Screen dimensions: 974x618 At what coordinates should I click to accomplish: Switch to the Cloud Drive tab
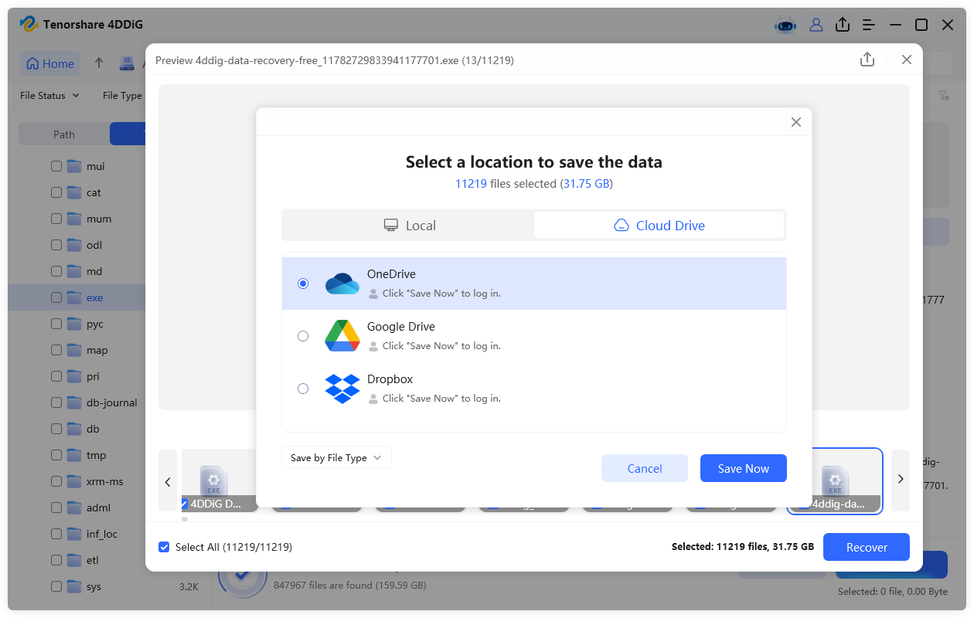pyautogui.click(x=659, y=226)
